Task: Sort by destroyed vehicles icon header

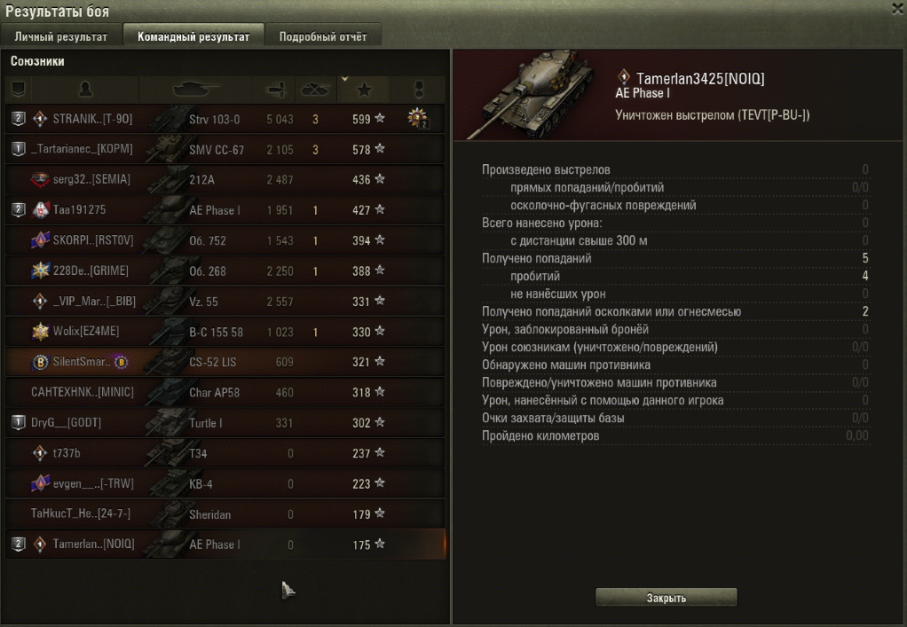Action: click(315, 90)
